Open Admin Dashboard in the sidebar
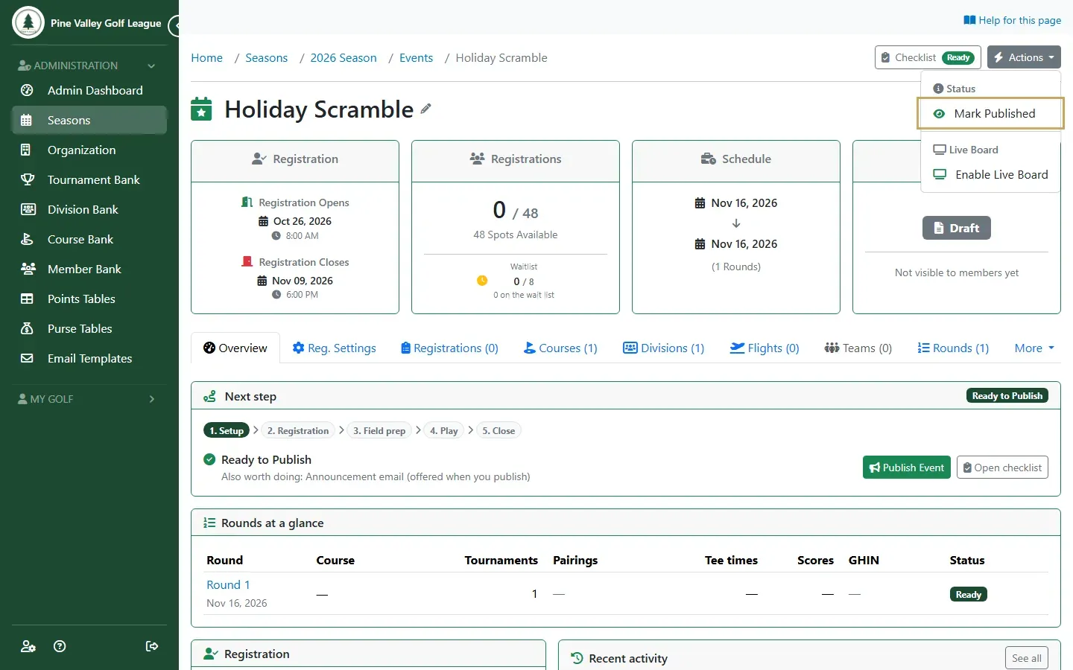1073x670 pixels. tap(89, 90)
